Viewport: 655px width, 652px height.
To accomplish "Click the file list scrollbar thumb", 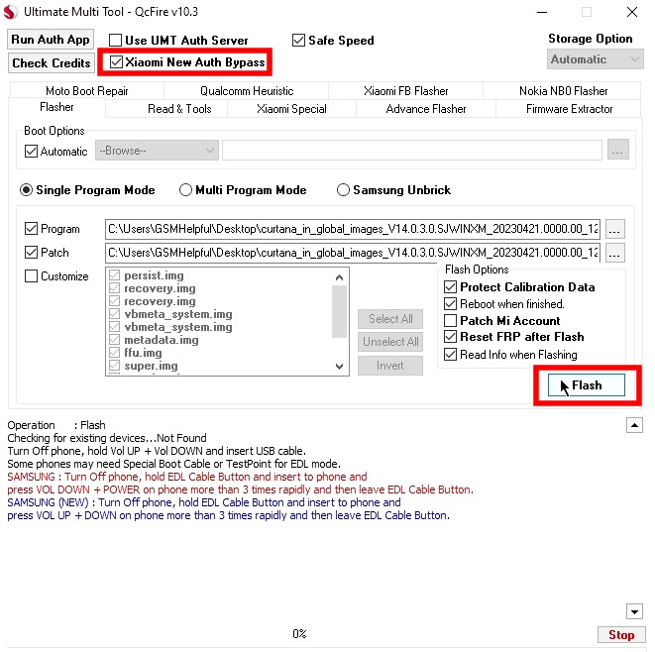I will pos(339,311).
